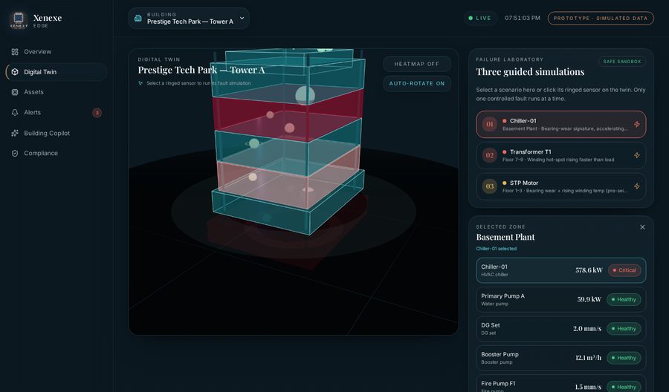Open the Building selector dropdown
The height and width of the screenshot is (392, 669).
tap(189, 19)
